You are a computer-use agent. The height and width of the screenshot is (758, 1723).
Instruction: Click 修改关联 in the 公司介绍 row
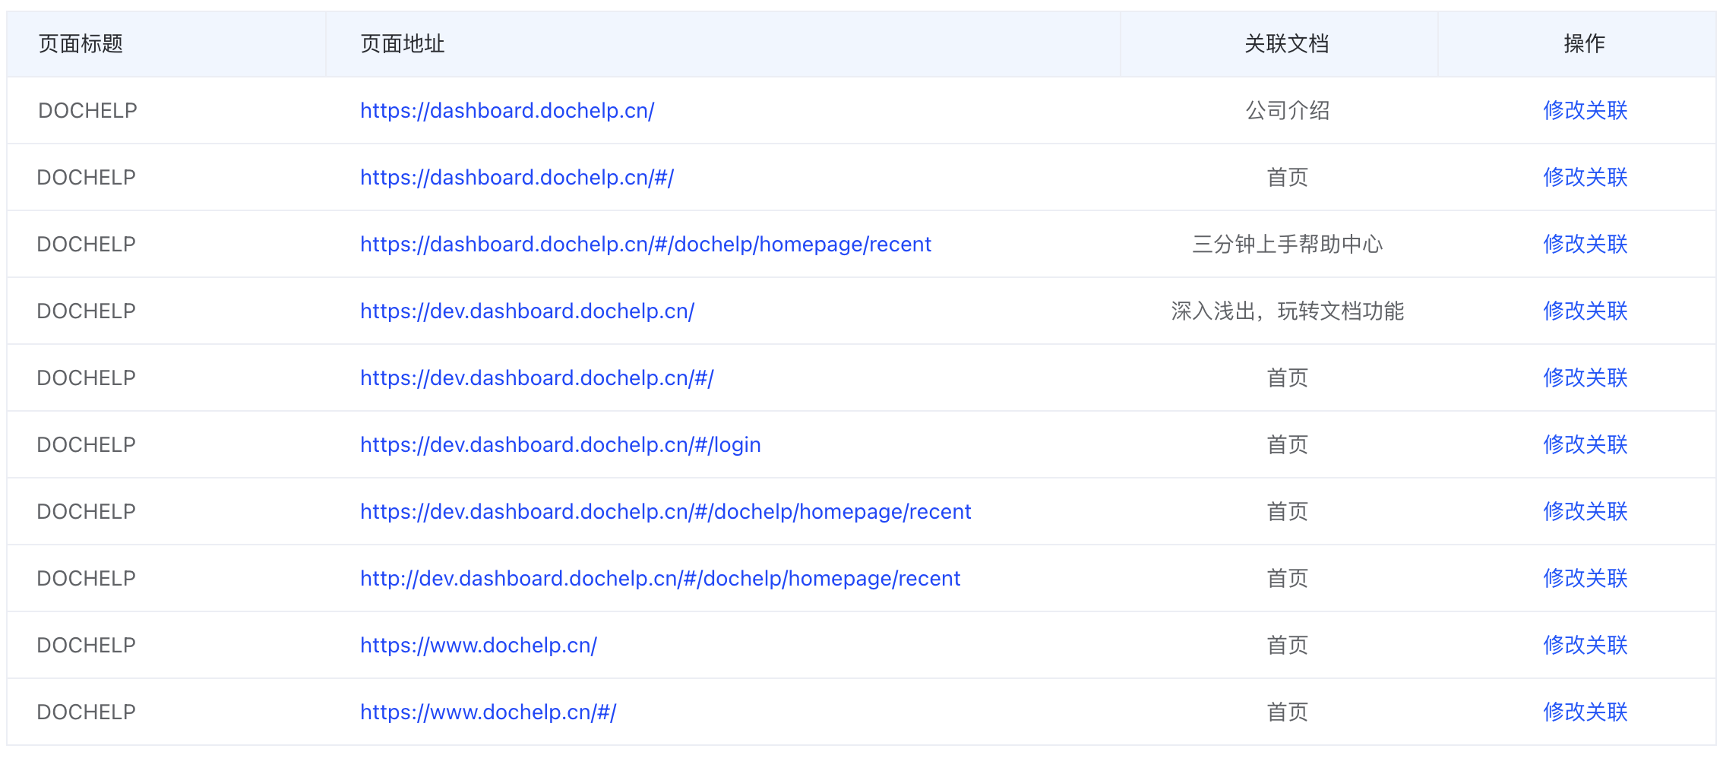[1585, 111]
